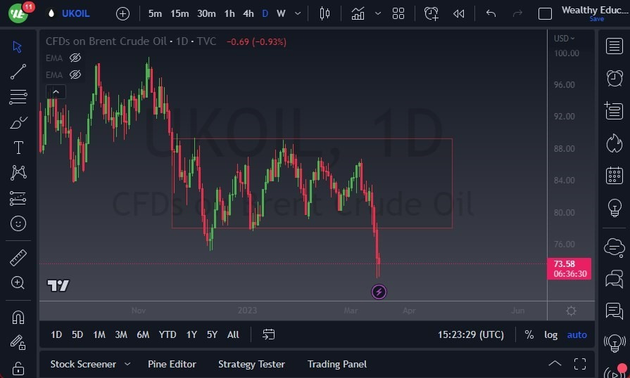Screen dimensions: 630x378
Task: Click the UKOIL symbol search field
Action: pyautogui.click(x=76, y=13)
